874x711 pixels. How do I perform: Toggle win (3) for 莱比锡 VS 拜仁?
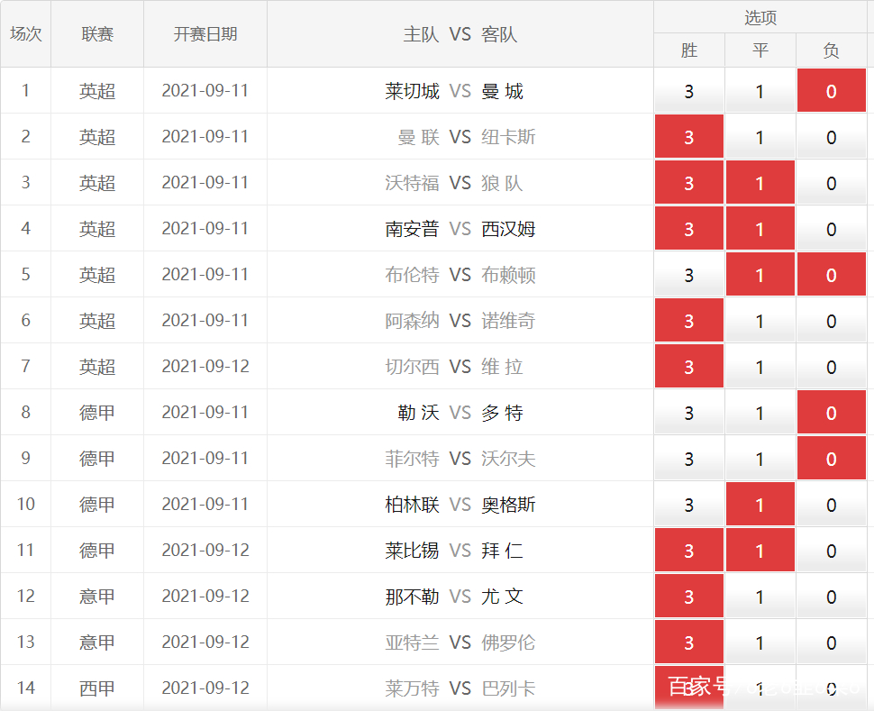(x=689, y=551)
